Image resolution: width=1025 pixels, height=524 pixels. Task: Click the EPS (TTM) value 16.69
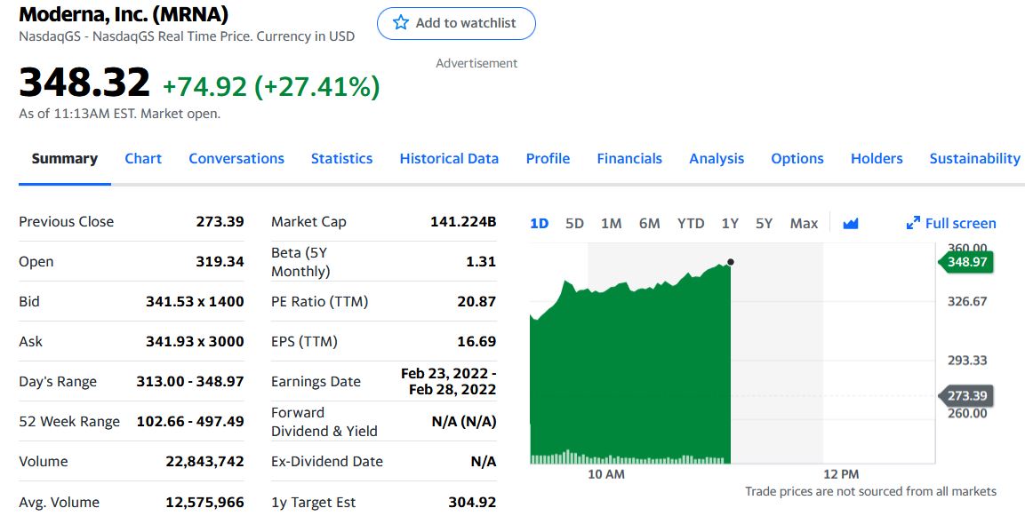coord(476,341)
